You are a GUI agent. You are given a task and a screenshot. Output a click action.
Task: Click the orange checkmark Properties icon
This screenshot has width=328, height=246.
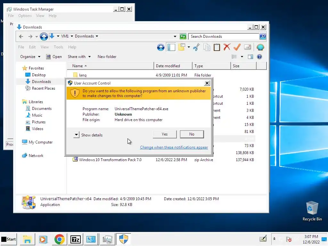pos(237,47)
